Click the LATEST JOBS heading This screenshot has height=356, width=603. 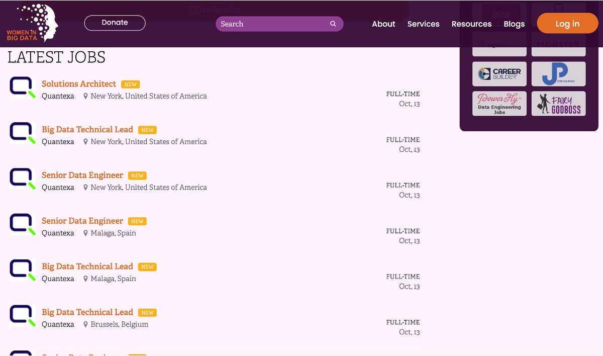coord(56,57)
